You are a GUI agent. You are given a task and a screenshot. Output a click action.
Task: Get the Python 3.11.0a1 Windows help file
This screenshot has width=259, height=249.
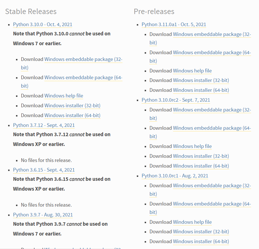point(192,71)
